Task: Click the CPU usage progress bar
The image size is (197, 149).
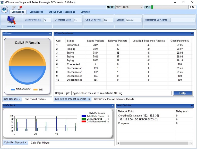Action: pos(169,7)
